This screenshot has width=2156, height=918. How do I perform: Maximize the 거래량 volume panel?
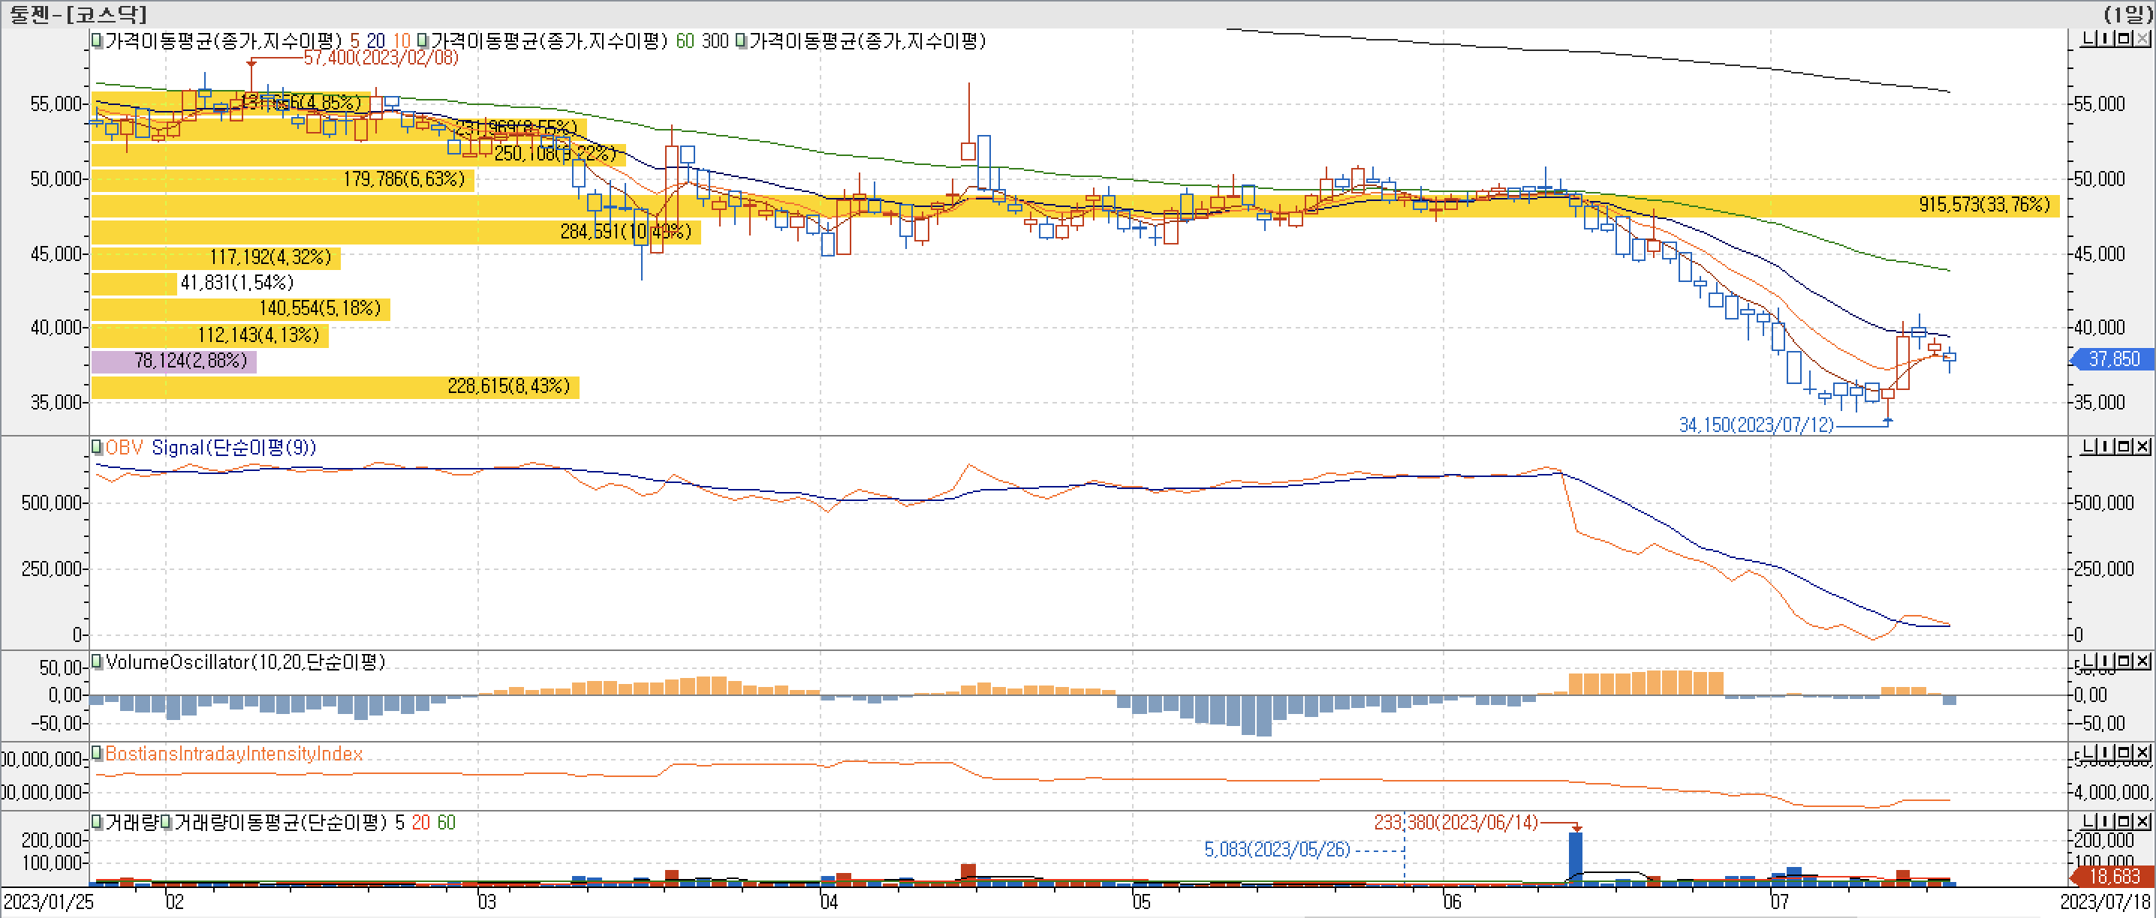coord(2124,821)
